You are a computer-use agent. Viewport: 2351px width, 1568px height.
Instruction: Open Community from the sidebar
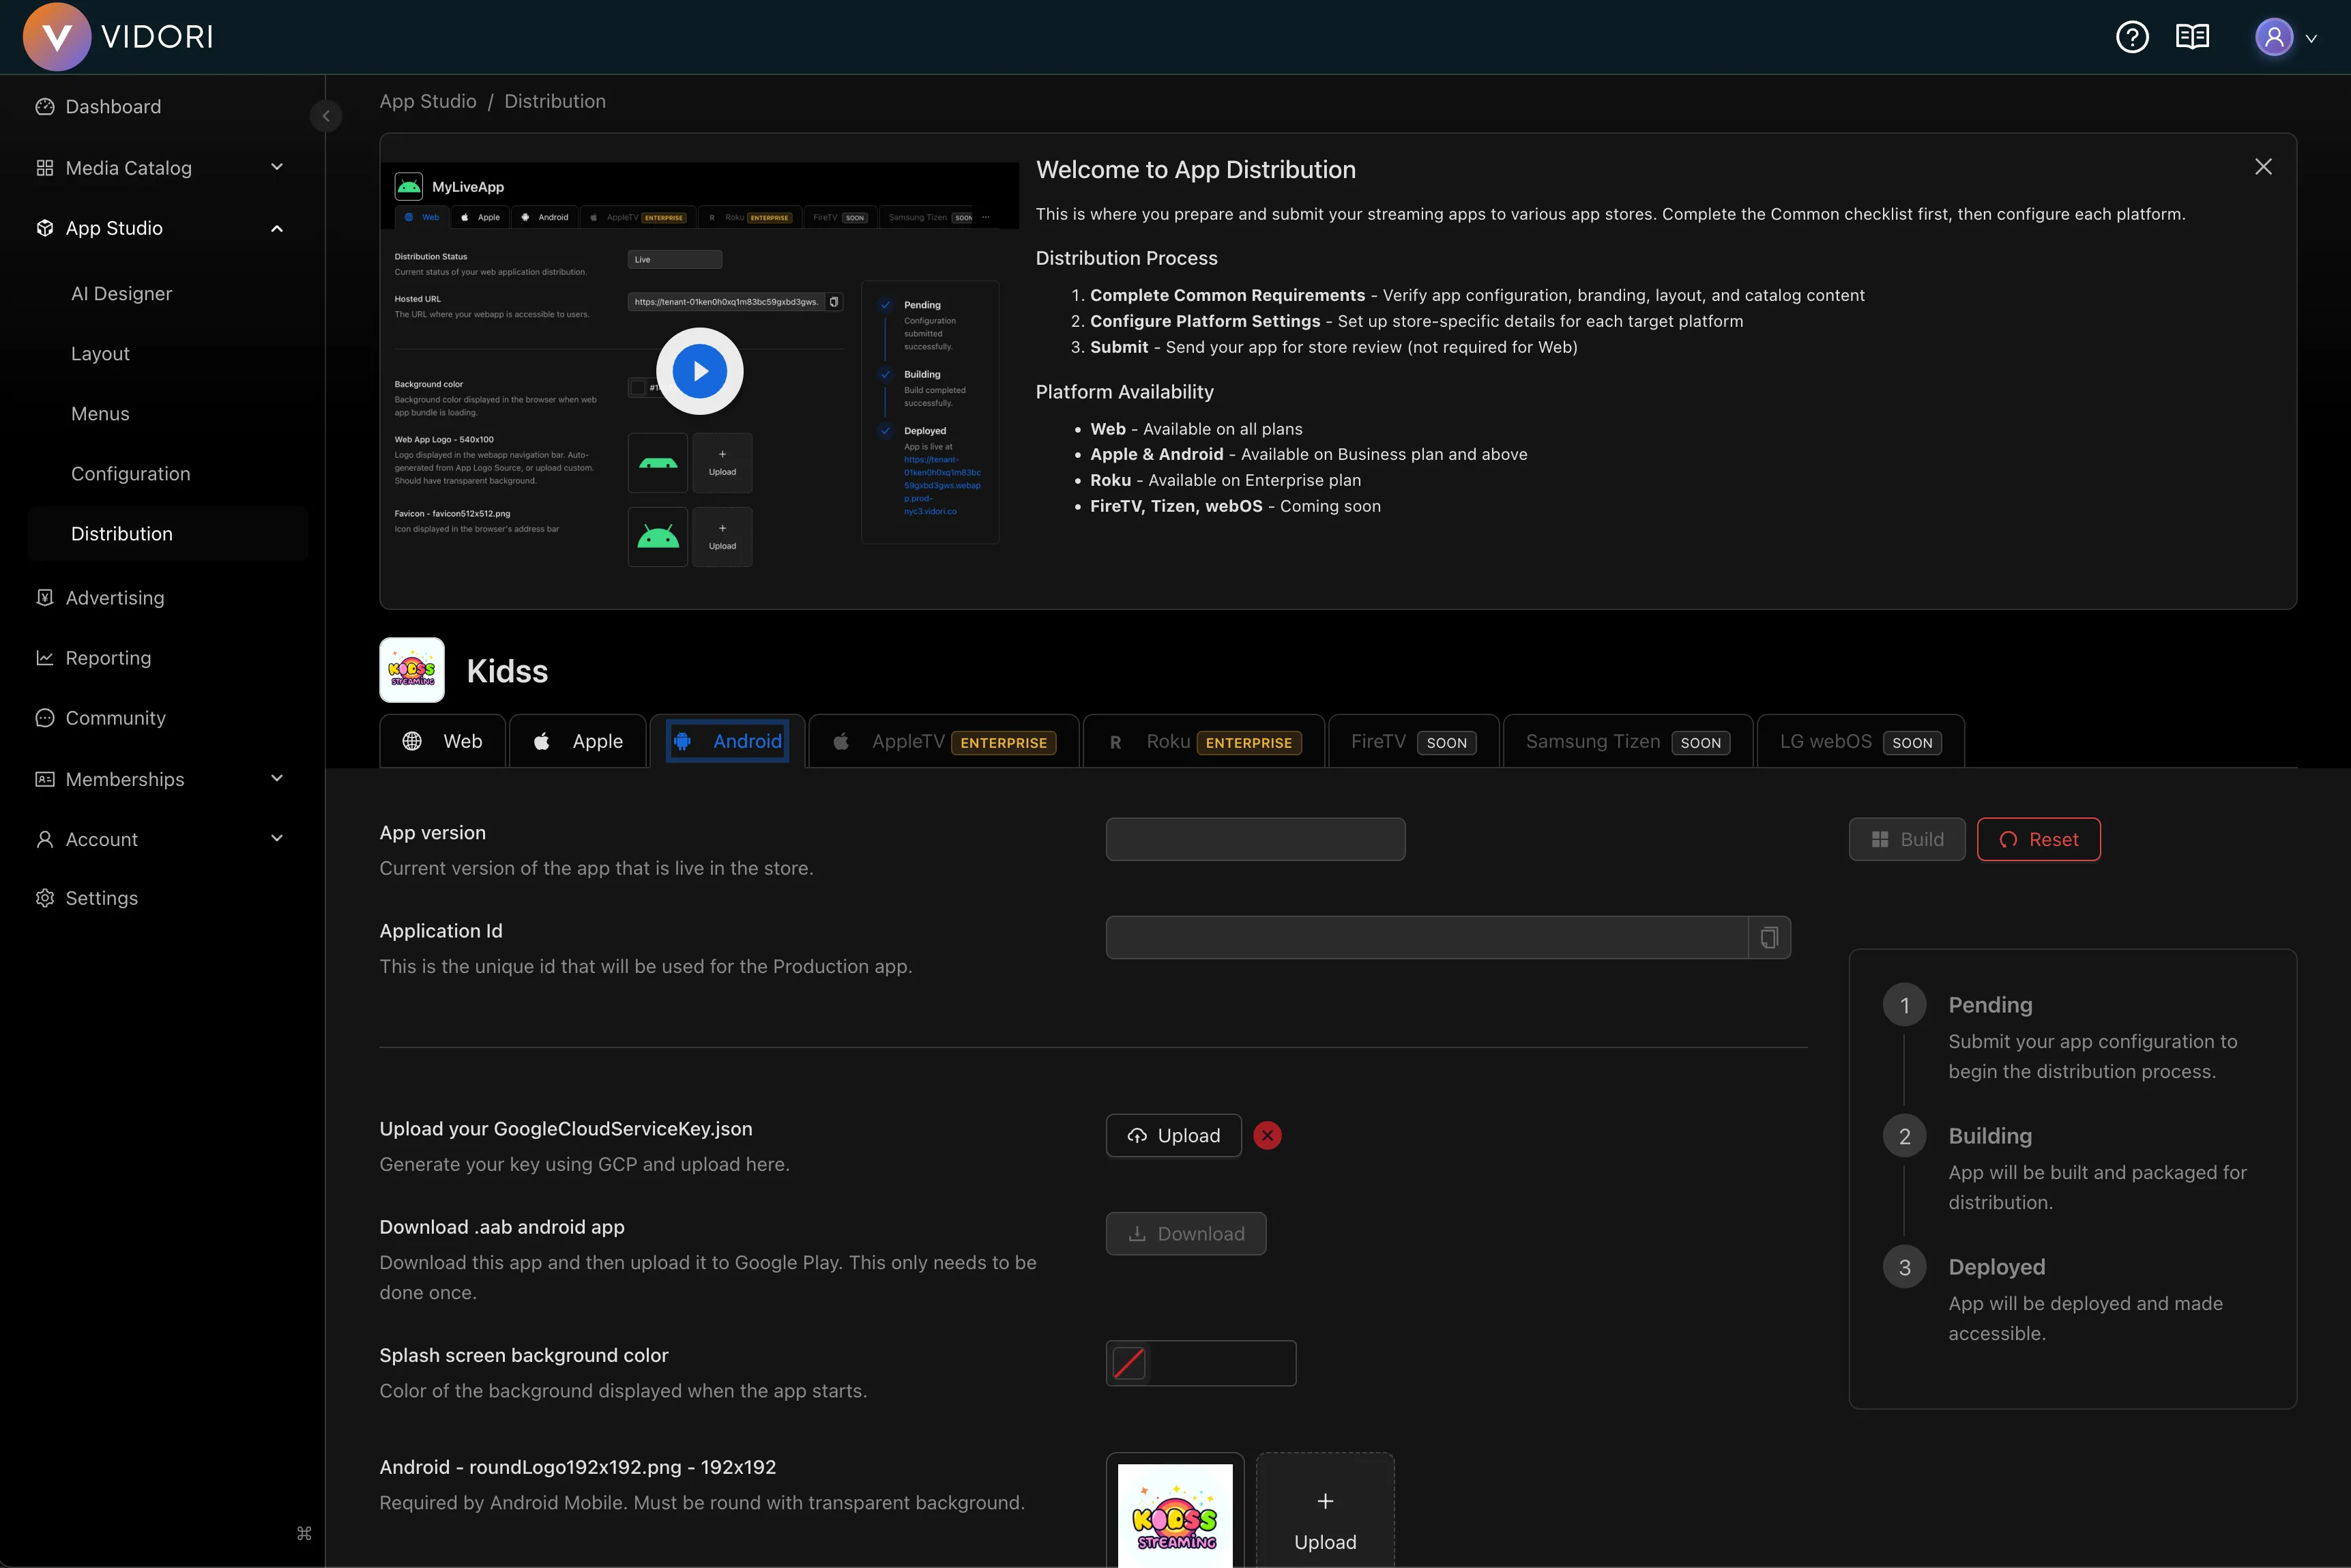pos(115,718)
